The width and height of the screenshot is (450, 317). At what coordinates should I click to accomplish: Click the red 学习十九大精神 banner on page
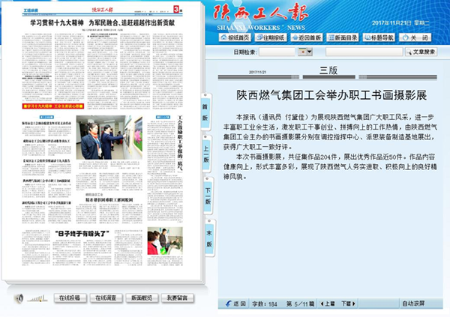click(x=53, y=106)
